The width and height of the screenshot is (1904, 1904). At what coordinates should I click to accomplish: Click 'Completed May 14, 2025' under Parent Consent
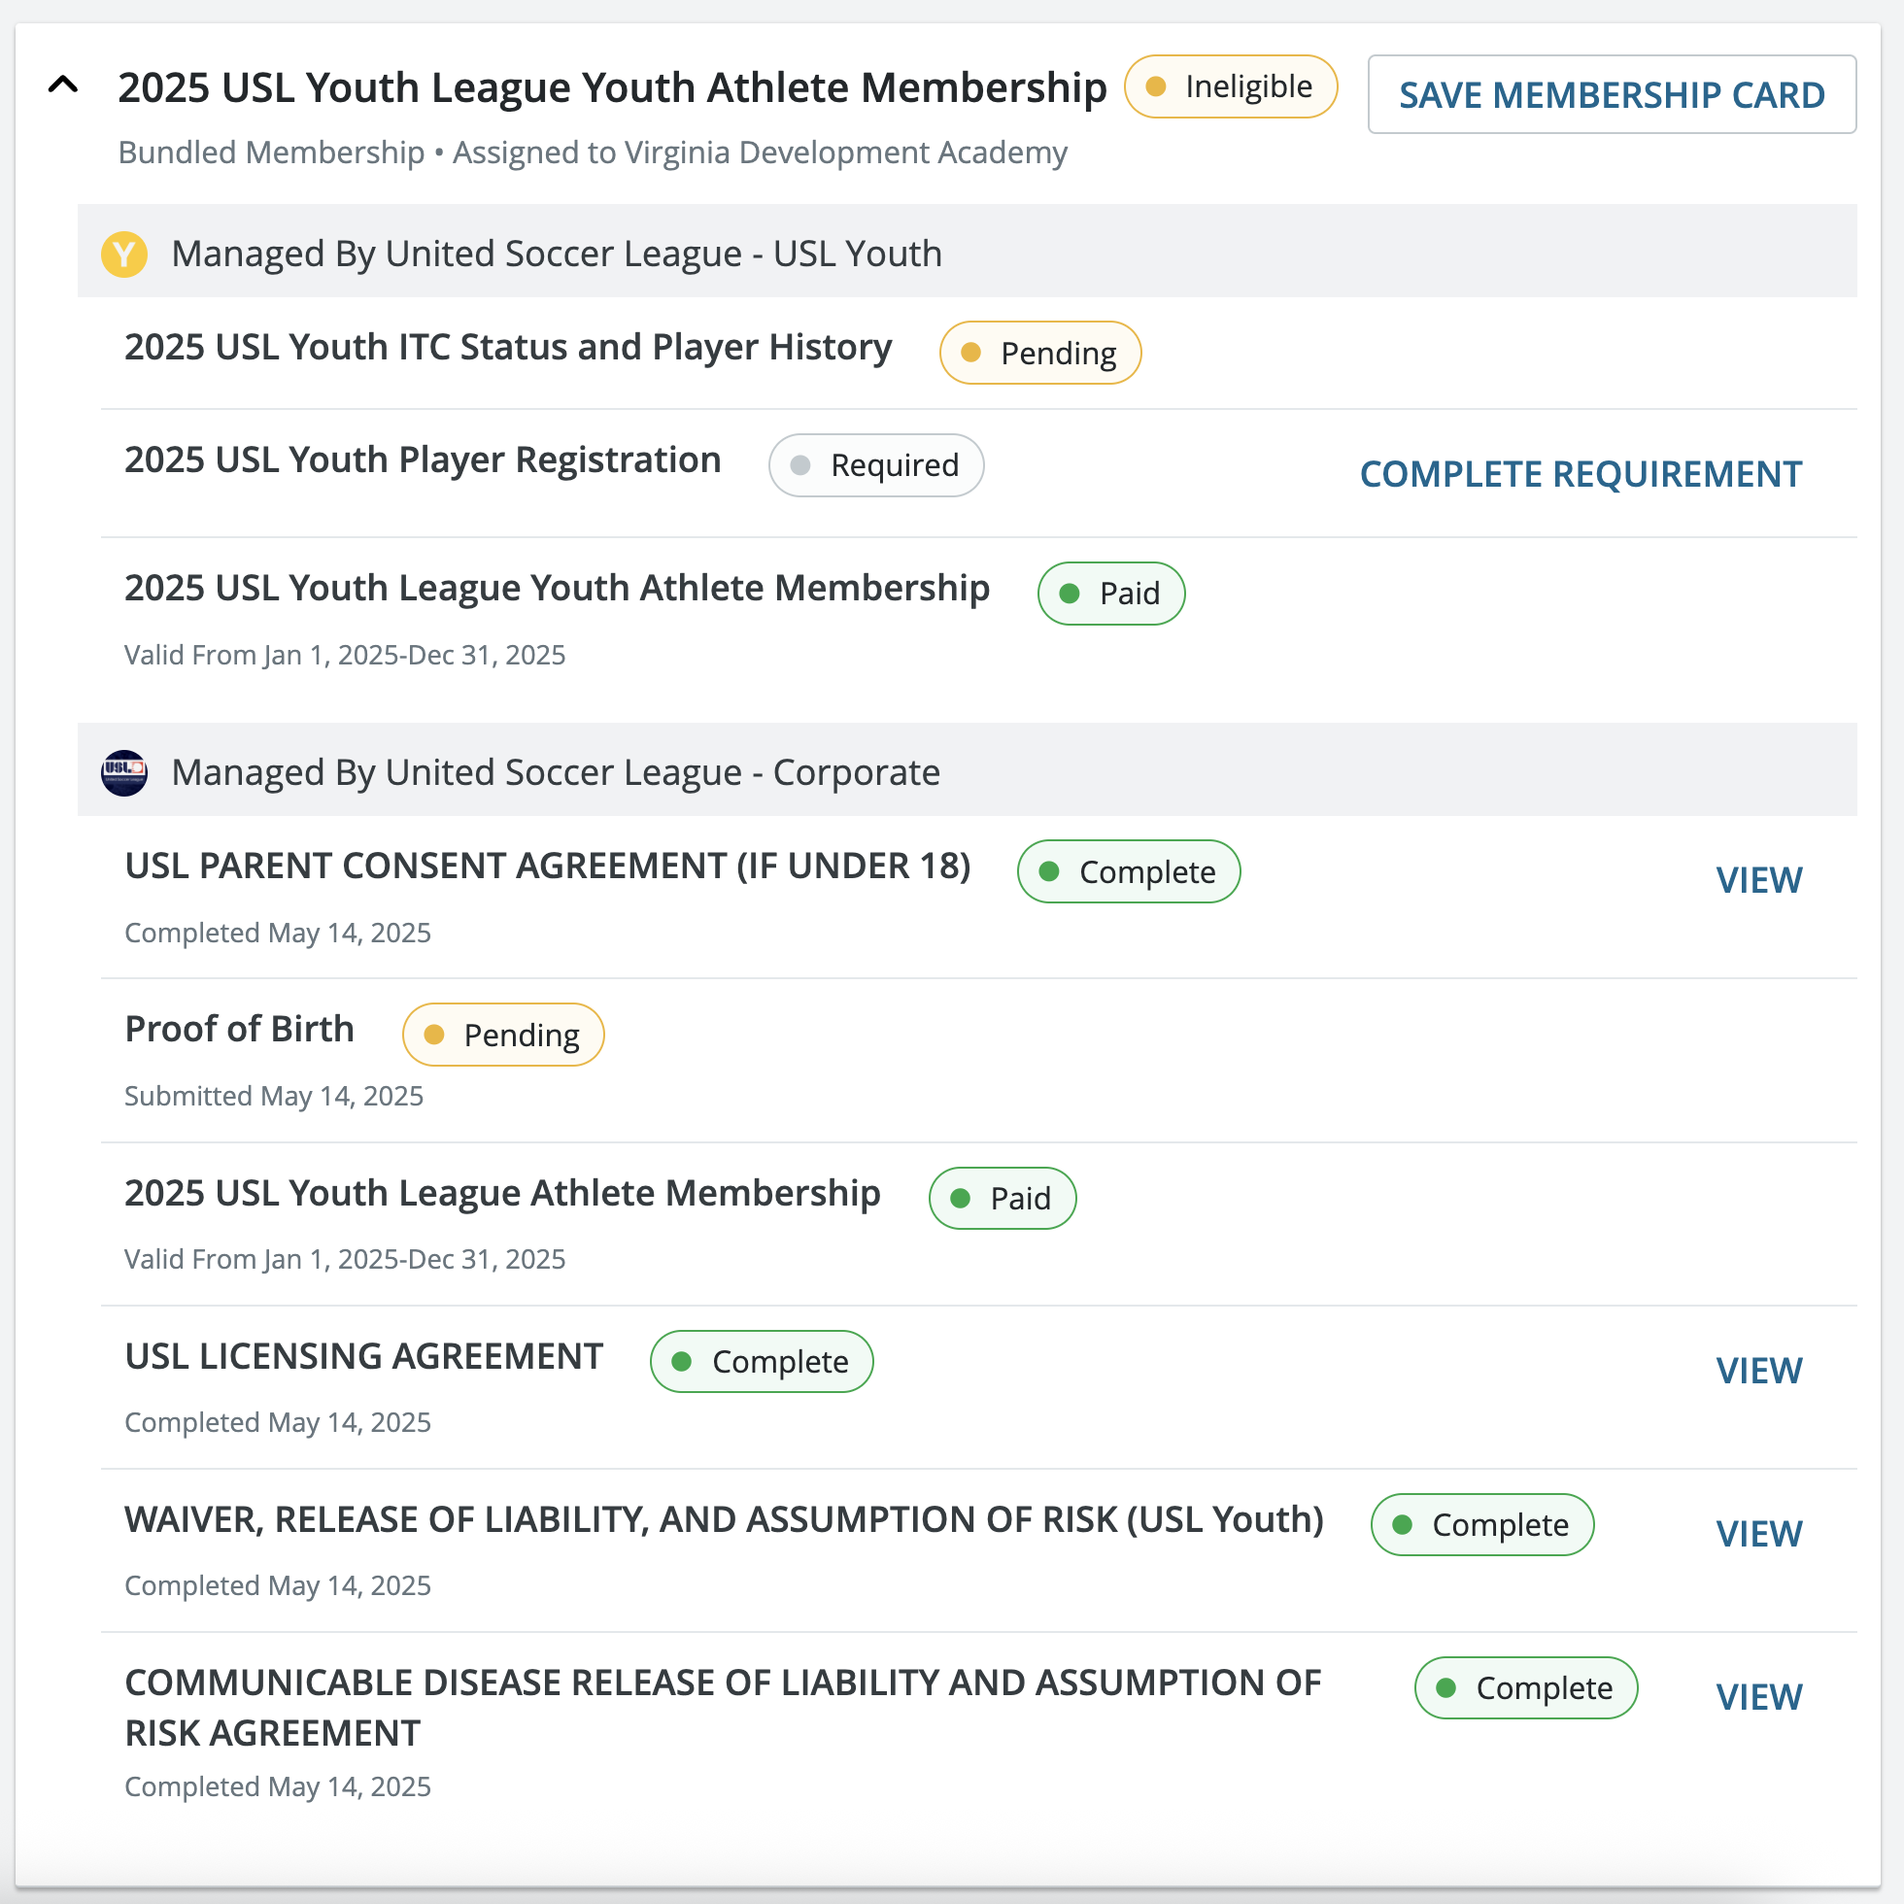[278, 933]
